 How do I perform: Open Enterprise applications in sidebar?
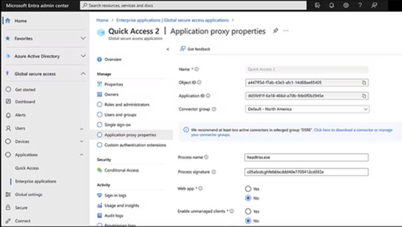pyautogui.click(x=35, y=181)
